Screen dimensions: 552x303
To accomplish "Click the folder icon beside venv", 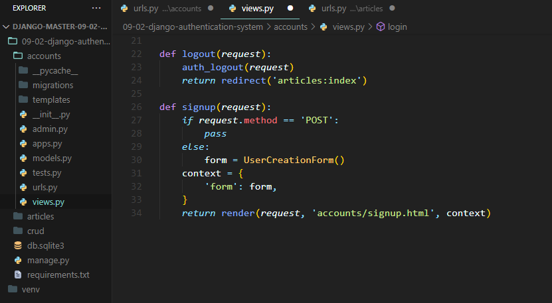I will click(x=13, y=289).
